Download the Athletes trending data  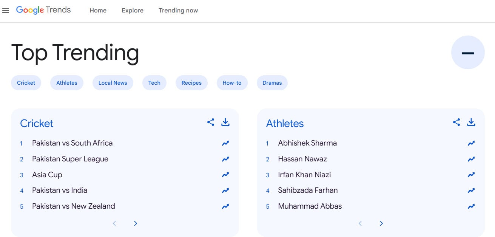(471, 122)
